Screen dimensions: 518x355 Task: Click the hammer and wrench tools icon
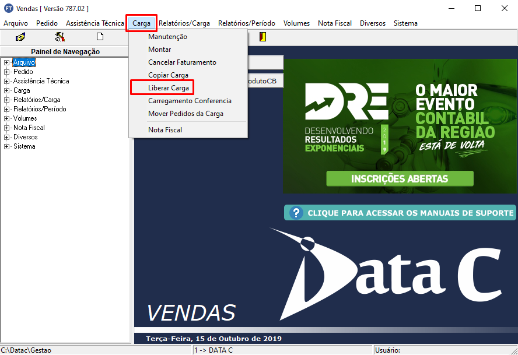click(60, 37)
